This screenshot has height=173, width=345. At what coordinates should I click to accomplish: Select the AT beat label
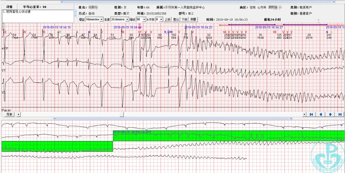coord(59,32)
